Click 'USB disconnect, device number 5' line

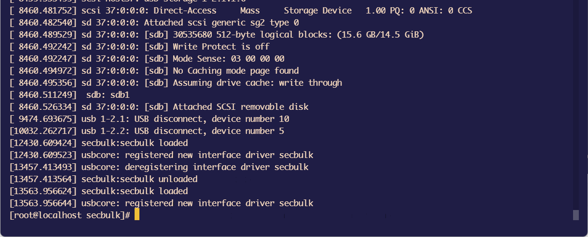pos(147,131)
